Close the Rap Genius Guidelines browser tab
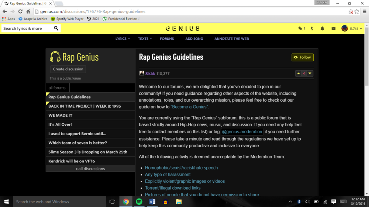The width and height of the screenshot is (369, 207). click(x=50, y=4)
